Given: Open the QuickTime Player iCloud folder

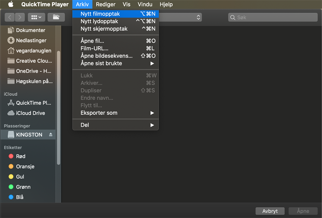Looking at the screenshot, I should (x=33, y=103).
